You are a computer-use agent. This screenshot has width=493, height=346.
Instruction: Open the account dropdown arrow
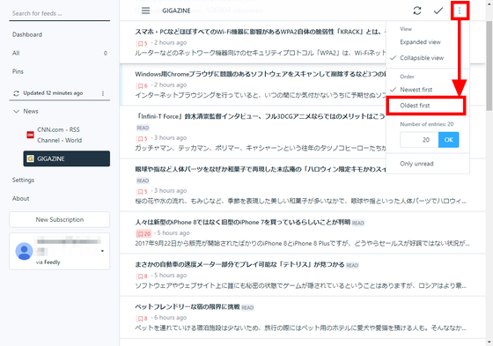coord(102,251)
